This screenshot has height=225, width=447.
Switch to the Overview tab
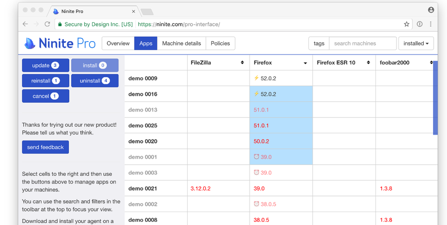[118, 43]
